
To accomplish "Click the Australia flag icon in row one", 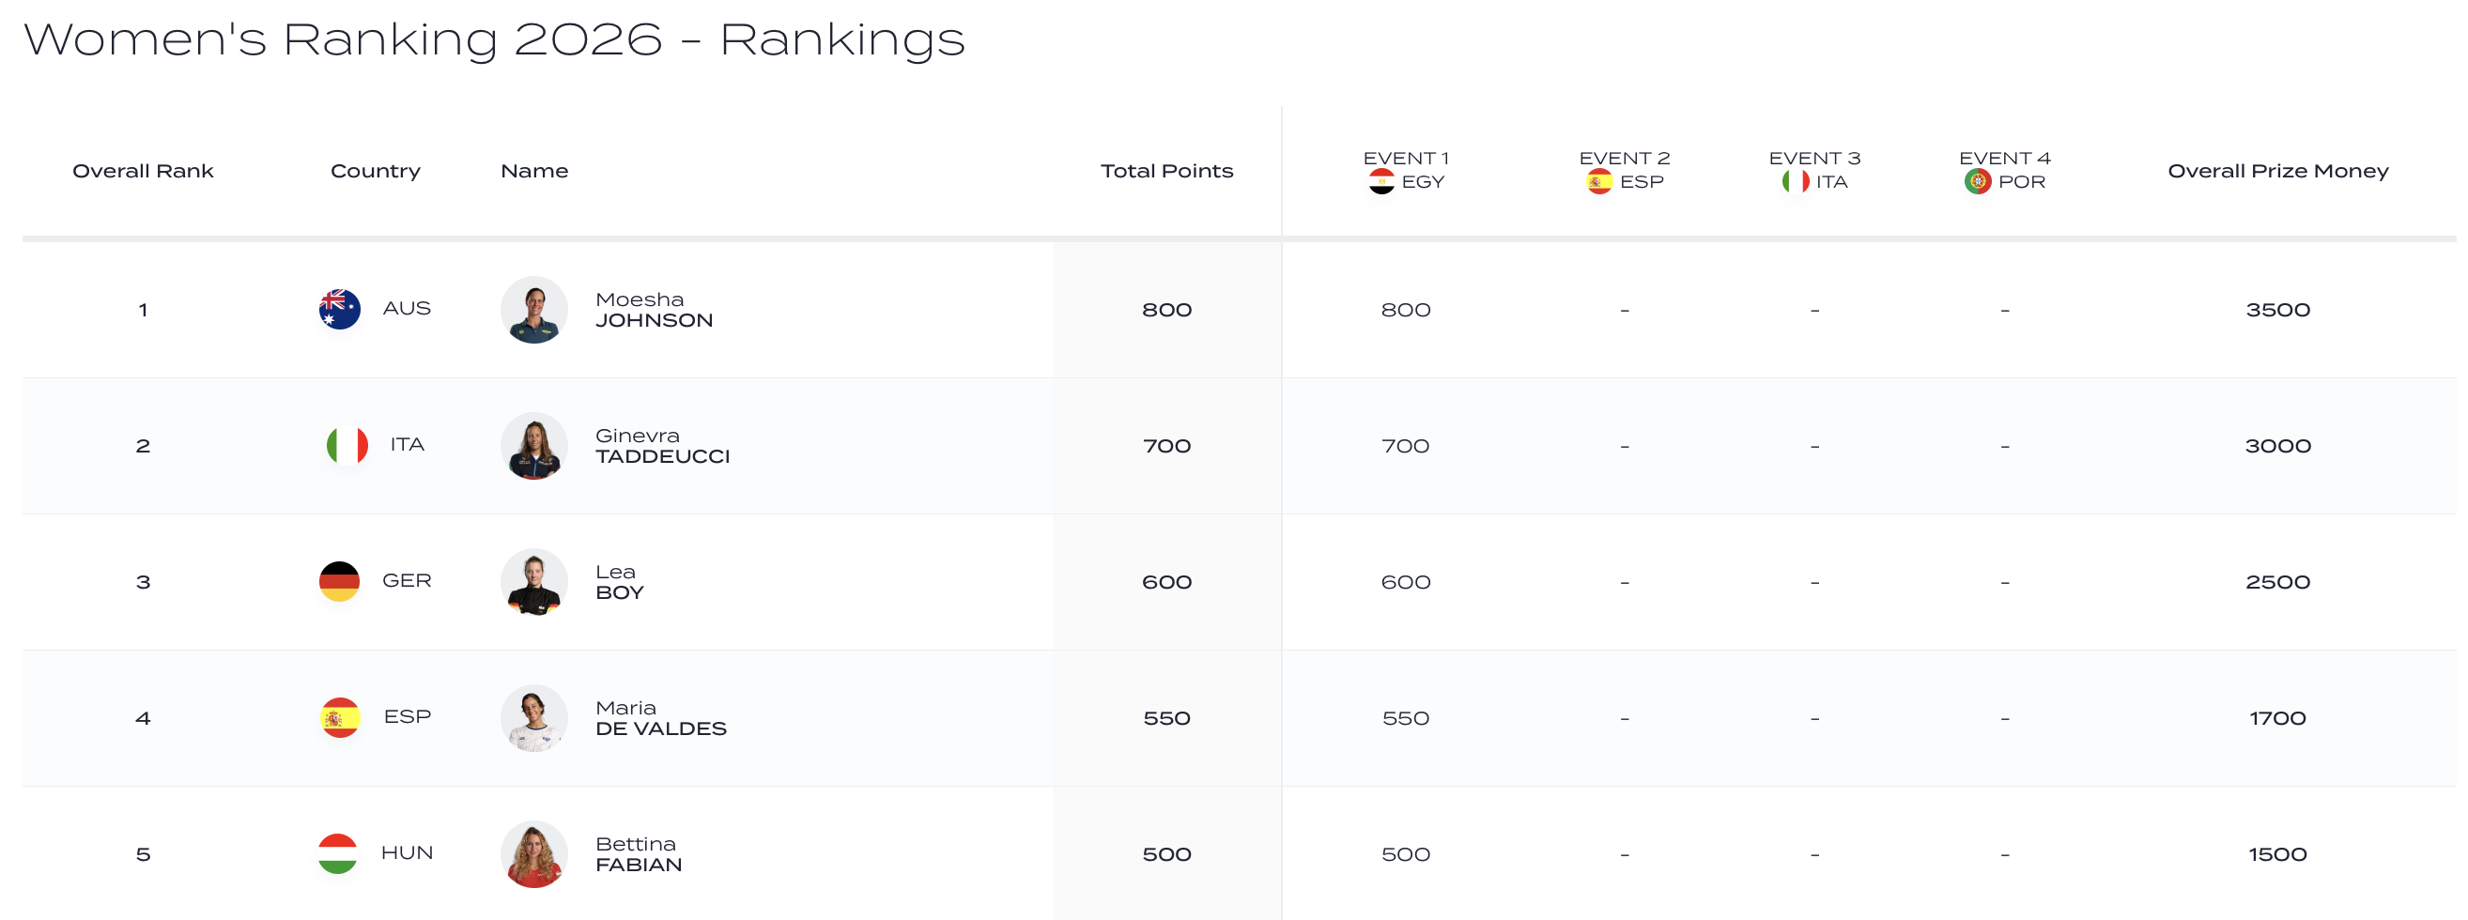I will click(x=339, y=309).
